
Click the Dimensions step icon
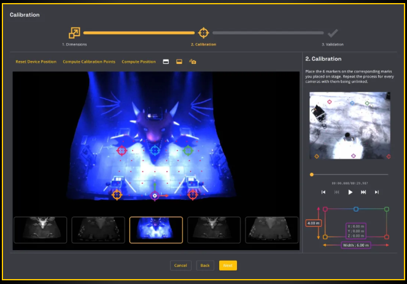coord(74,33)
